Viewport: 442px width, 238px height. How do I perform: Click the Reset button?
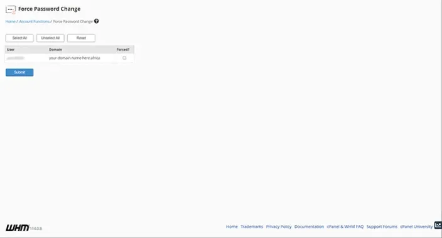point(81,38)
